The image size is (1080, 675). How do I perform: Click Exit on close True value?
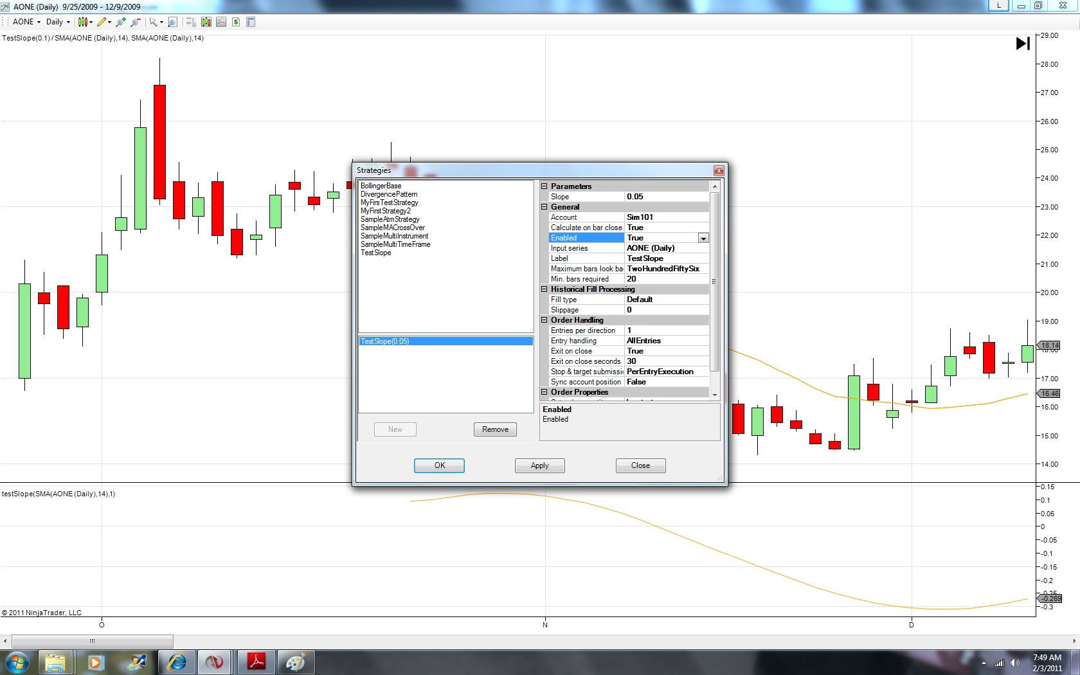coord(667,351)
